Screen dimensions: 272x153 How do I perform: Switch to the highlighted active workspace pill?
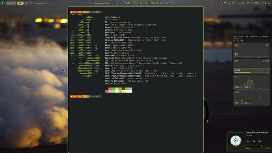(20, 3)
